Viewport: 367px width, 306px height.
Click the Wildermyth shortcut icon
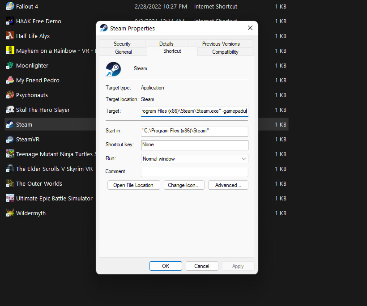(x=10, y=213)
